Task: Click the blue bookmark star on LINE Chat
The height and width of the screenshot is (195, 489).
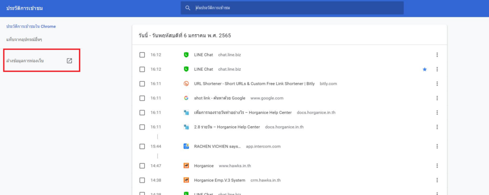Action: pos(425,69)
